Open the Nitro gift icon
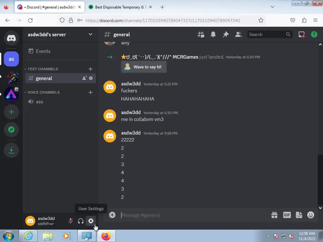Viewport: 323px width, 242px height. pos(274,215)
